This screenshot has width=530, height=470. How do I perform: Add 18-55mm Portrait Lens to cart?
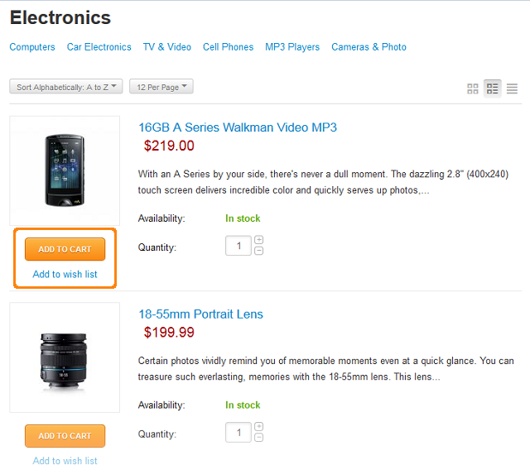(65, 436)
